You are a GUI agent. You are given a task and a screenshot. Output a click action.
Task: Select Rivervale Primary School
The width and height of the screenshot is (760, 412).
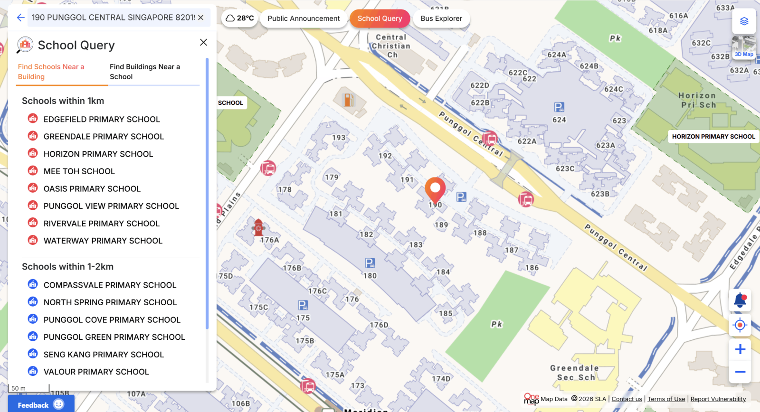102,224
